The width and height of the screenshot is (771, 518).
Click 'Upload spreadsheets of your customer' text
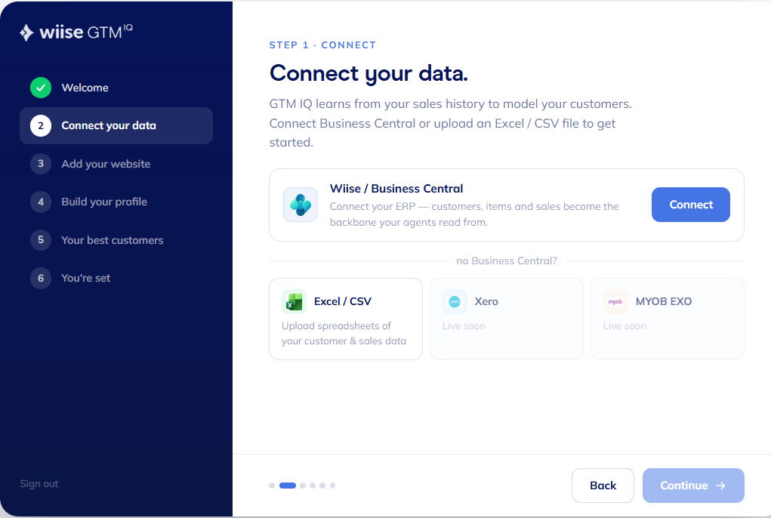(x=344, y=333)
